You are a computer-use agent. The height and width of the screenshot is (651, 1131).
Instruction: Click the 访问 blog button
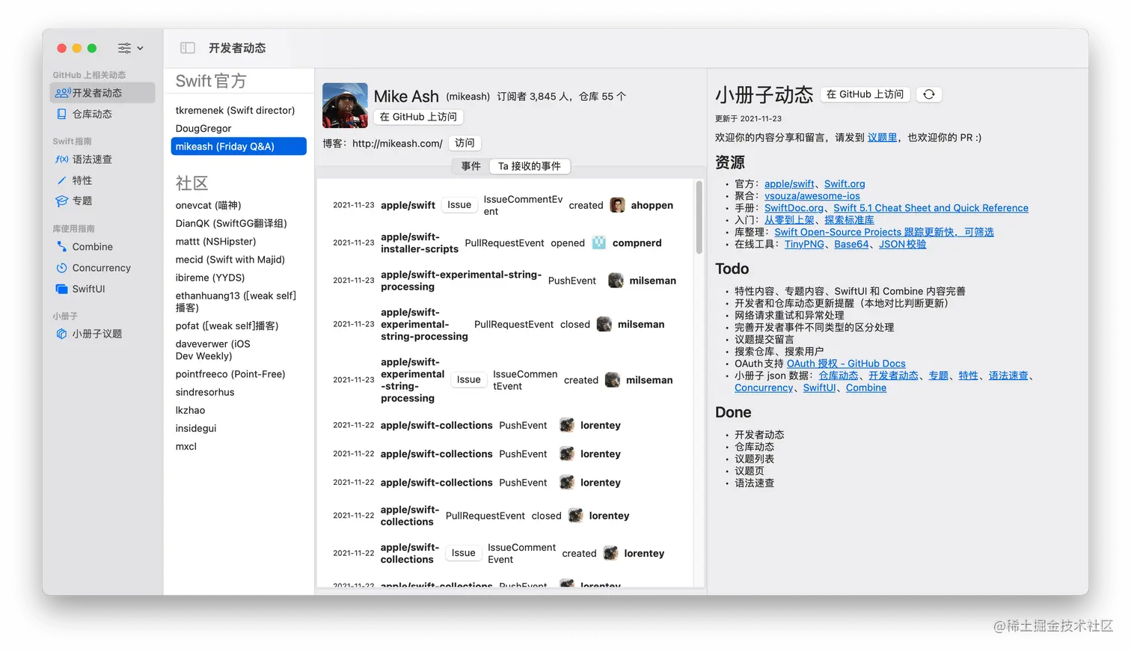[x=465, y=143]
